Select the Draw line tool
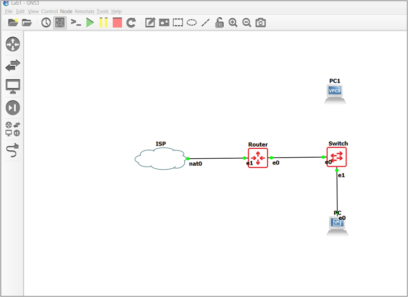The image size is (408, 297). point(205,23)
